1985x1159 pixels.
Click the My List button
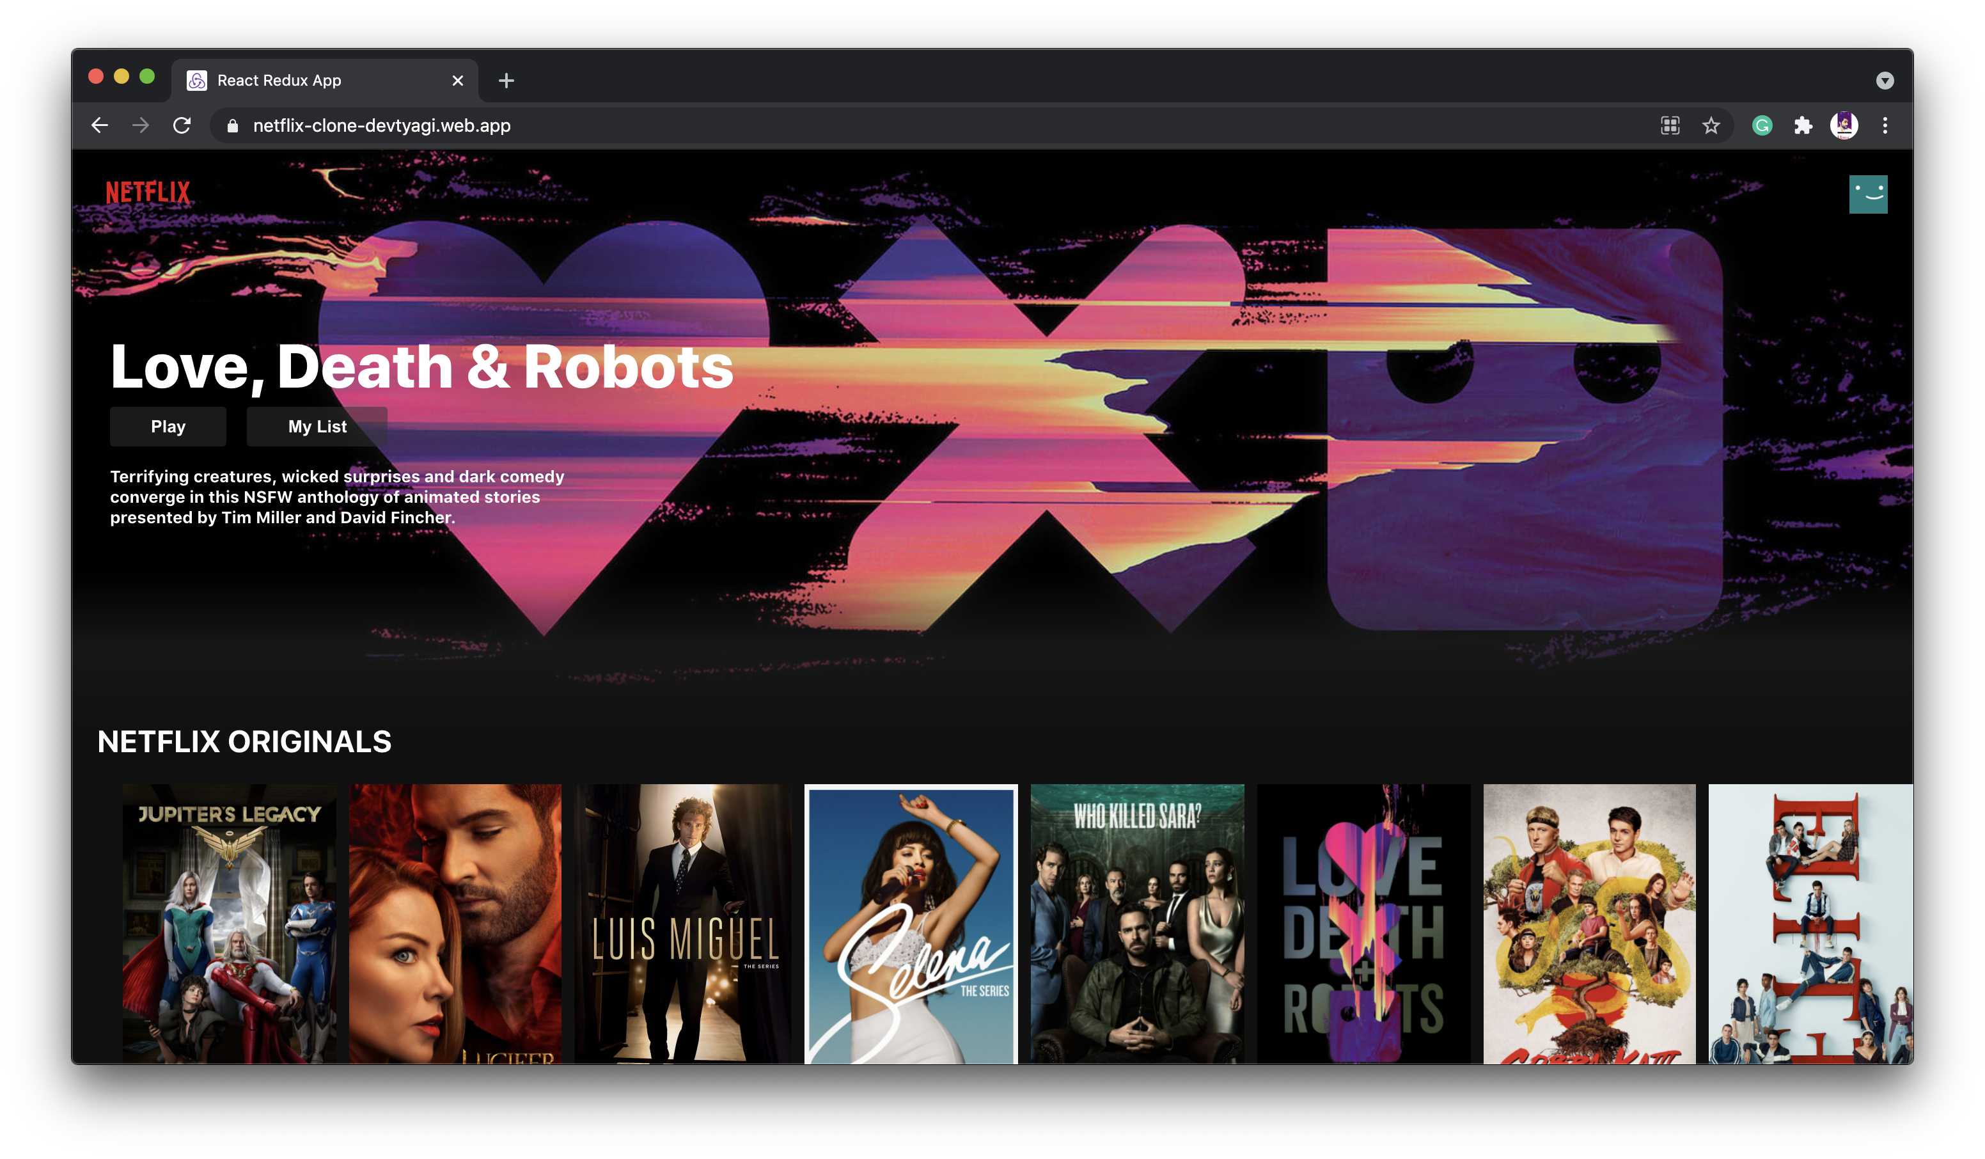(x=317, y=426)
